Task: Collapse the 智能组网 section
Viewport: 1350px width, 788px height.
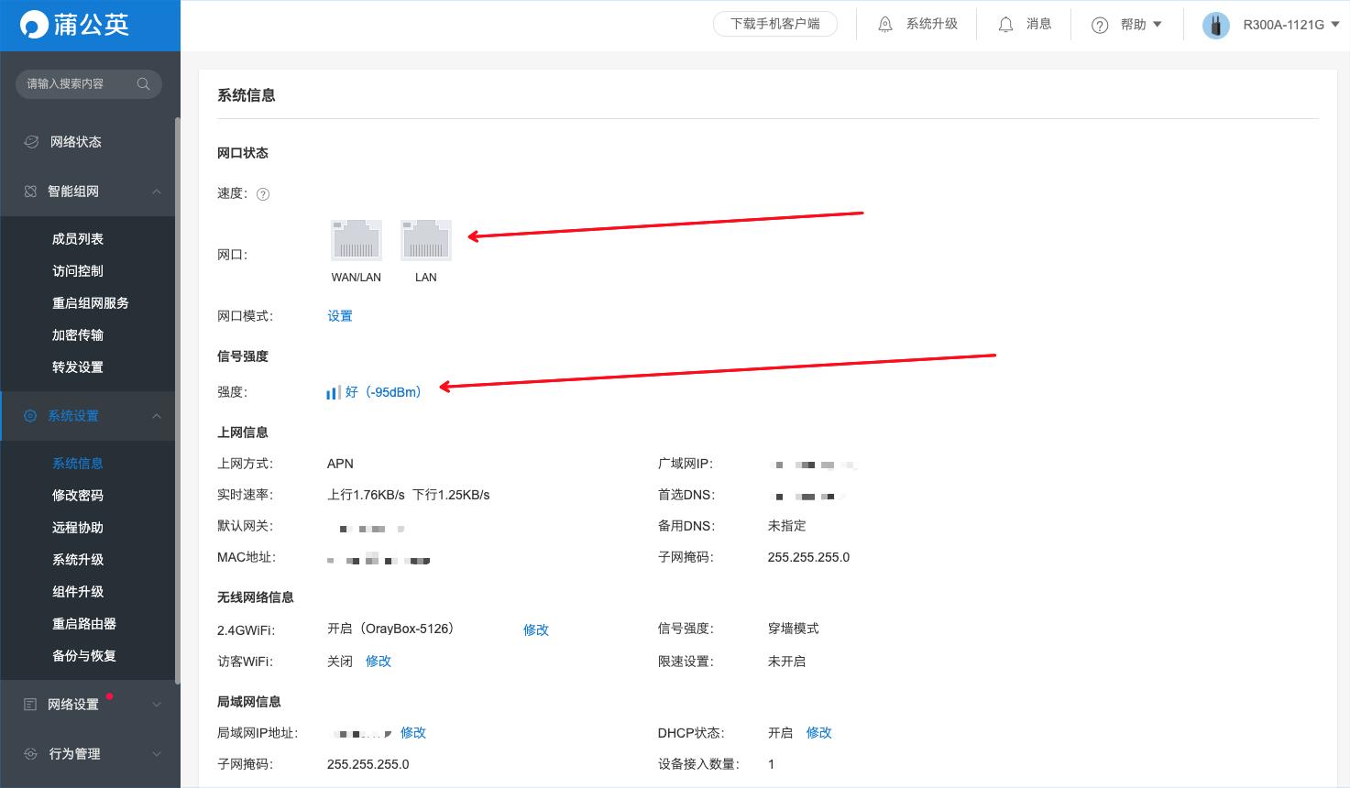Action: point(156,191)
